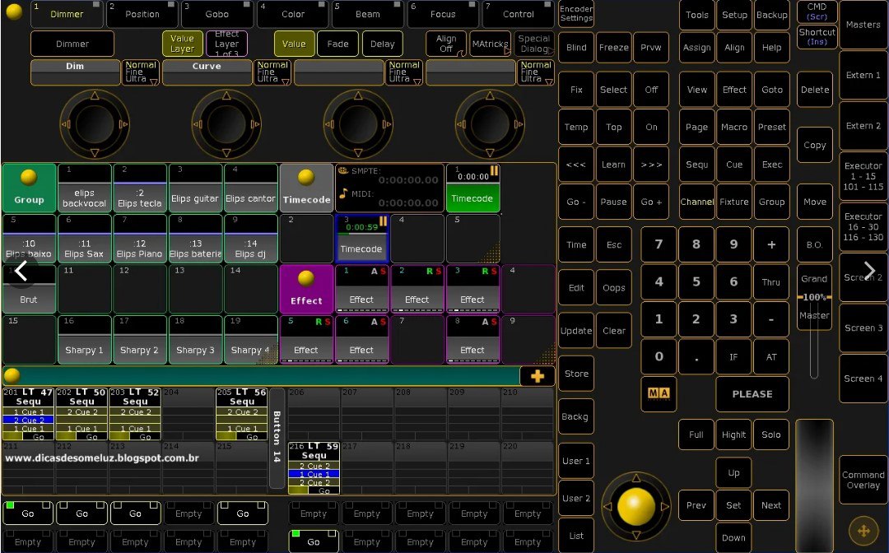Open the Curve encoder resolution dropdown
The image size is (889, 553).
[x=272, y=72]
